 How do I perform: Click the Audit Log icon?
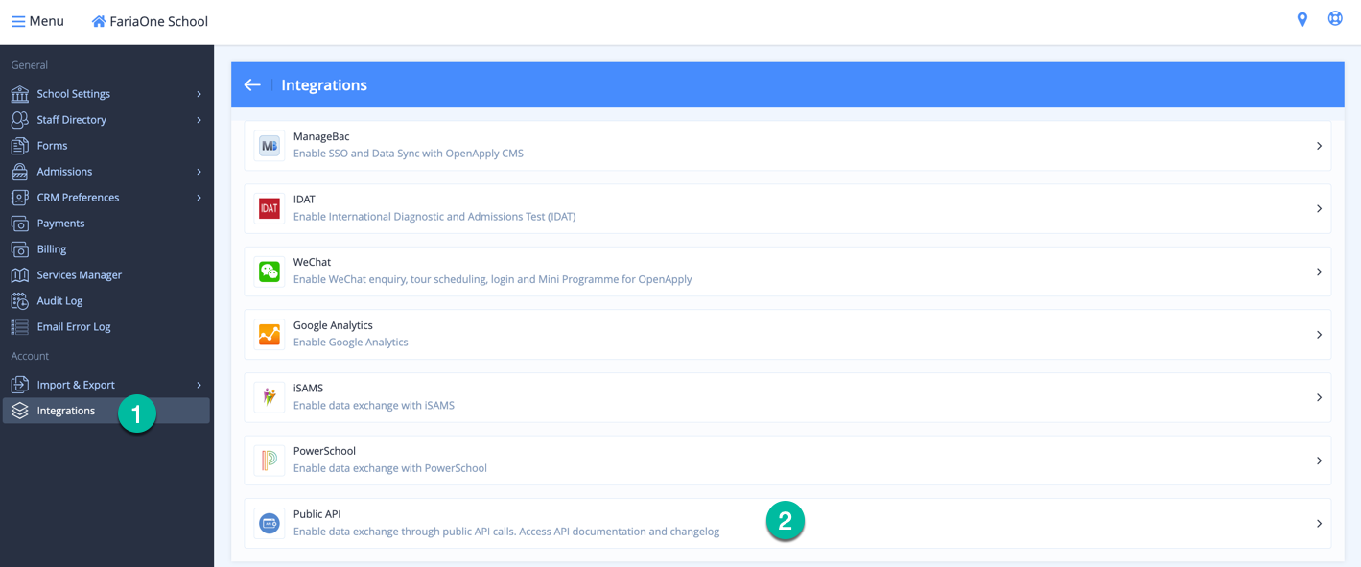19,301
